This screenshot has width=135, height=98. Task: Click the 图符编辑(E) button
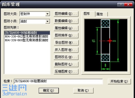point(66,14)
